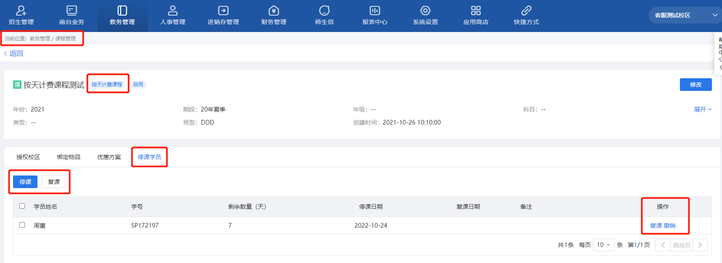
Task: Open 报表中心 report center icon
Action: [375, 11]
